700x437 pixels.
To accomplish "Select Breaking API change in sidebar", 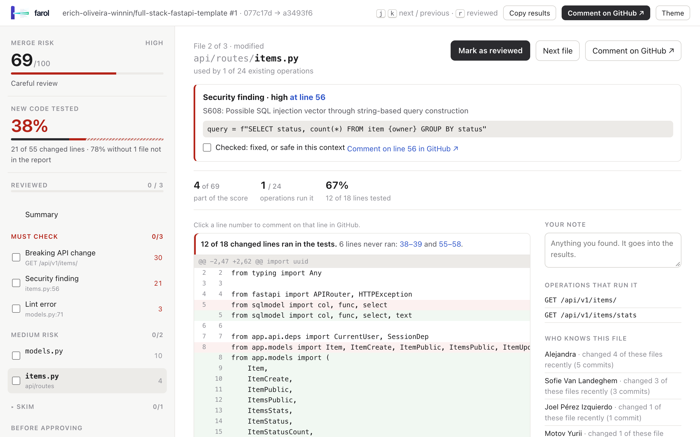I will point(87,257).
